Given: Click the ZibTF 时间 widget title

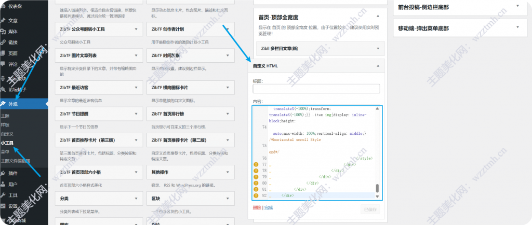Looking at the screenshot, I should tap(166, 55).
